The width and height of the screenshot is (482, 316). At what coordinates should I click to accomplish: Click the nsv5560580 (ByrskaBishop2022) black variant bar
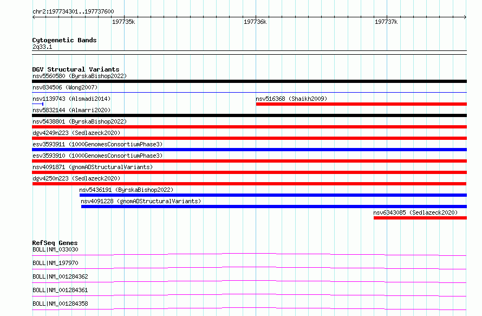(249, 81)
